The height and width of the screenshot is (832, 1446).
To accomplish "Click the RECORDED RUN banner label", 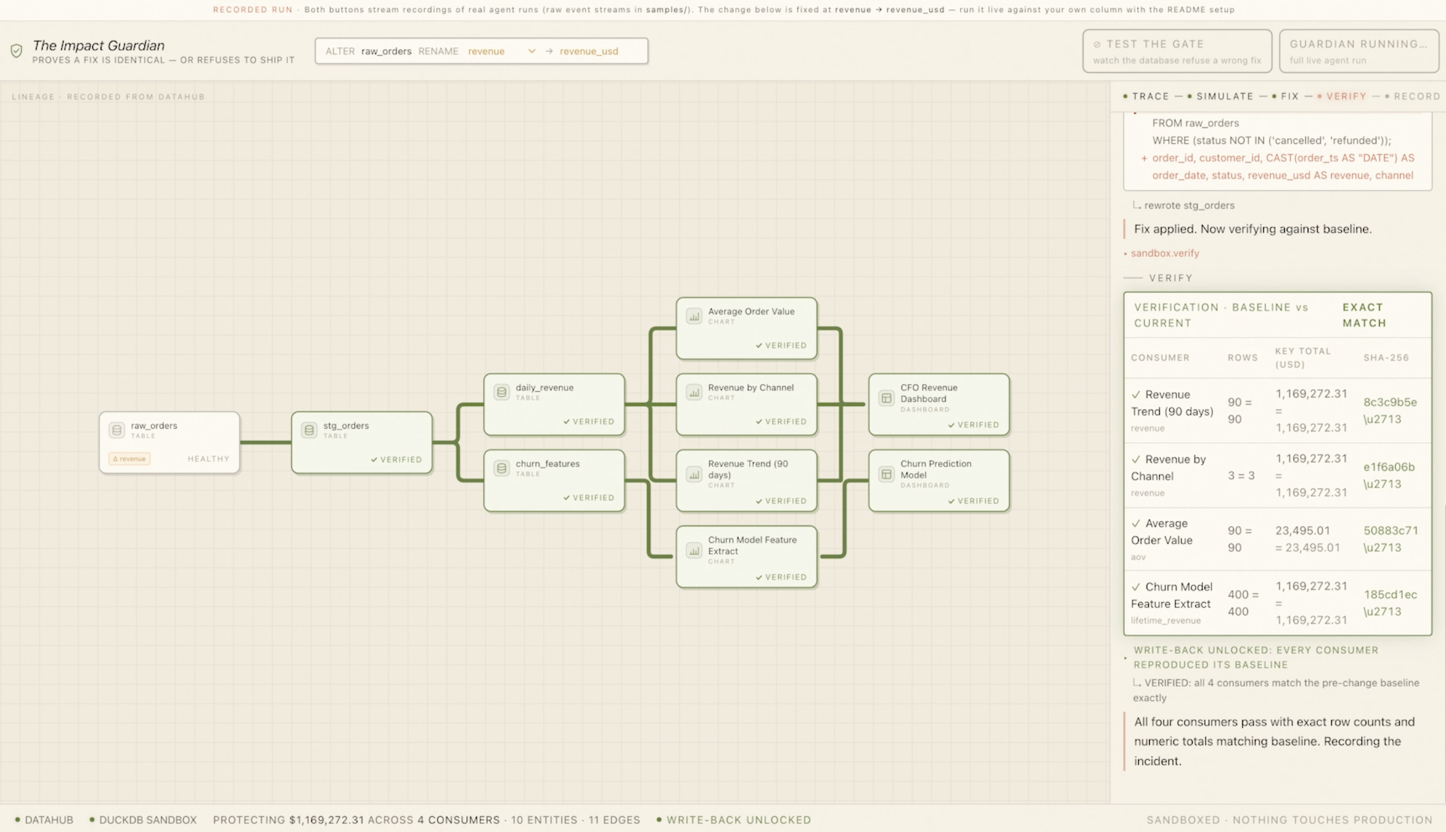I will (x=253, y=10).
